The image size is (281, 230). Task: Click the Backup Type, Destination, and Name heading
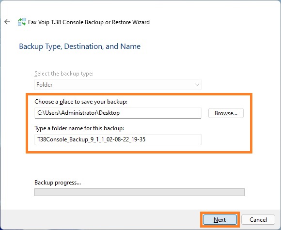[80, 46]
